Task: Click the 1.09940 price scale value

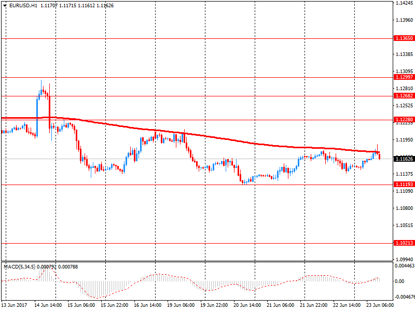Action: (405, 259)
